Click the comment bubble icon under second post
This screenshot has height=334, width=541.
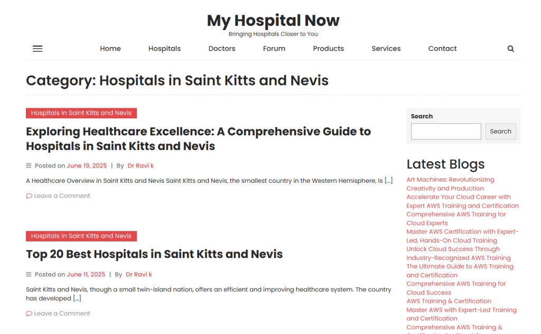click(29, 314)
